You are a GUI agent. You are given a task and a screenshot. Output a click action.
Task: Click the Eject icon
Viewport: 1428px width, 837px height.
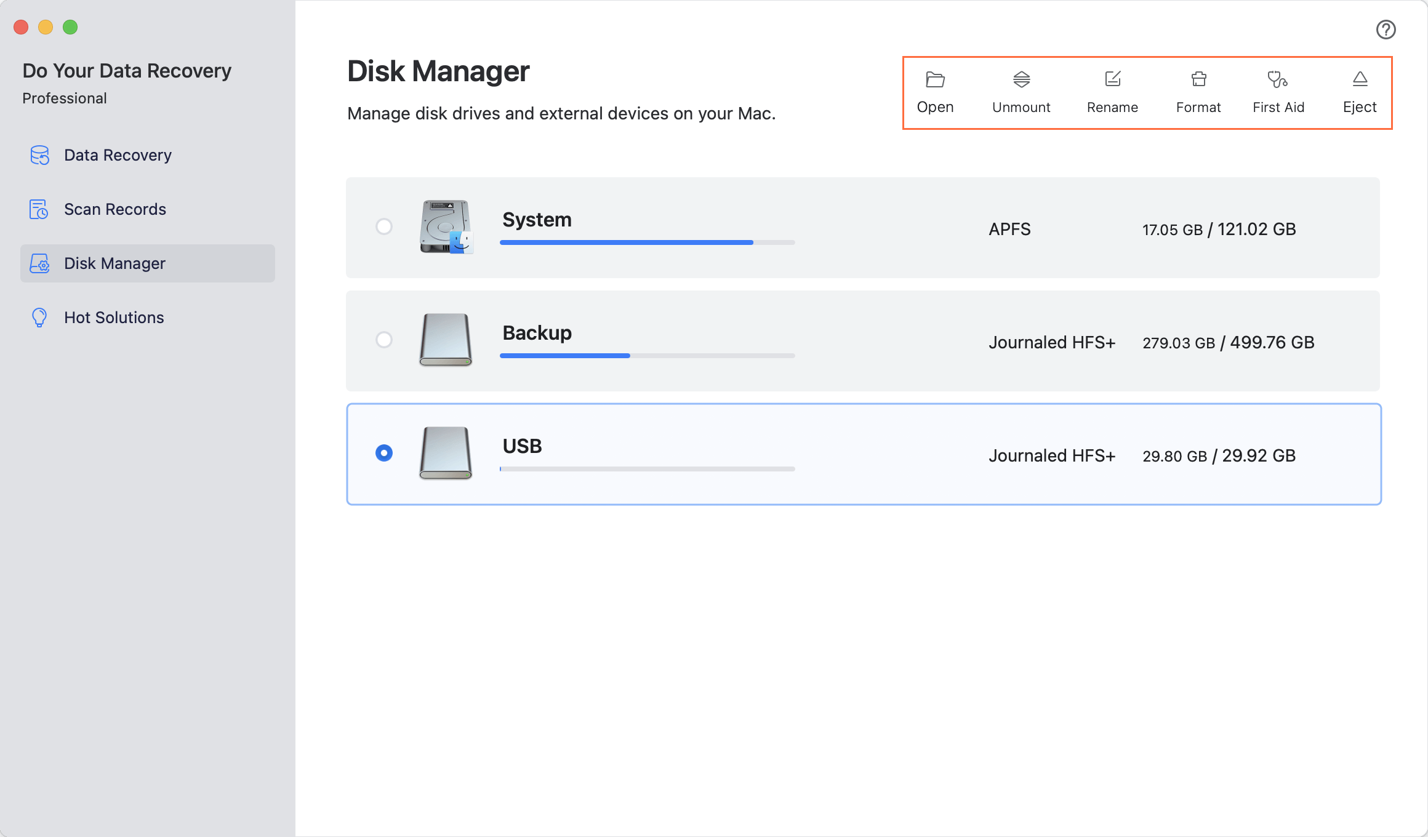pyautogui.click(x=1360, y=79)
